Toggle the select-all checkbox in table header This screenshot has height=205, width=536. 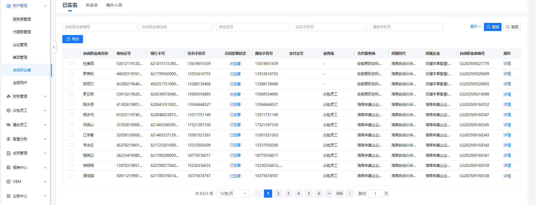point(71,53)
